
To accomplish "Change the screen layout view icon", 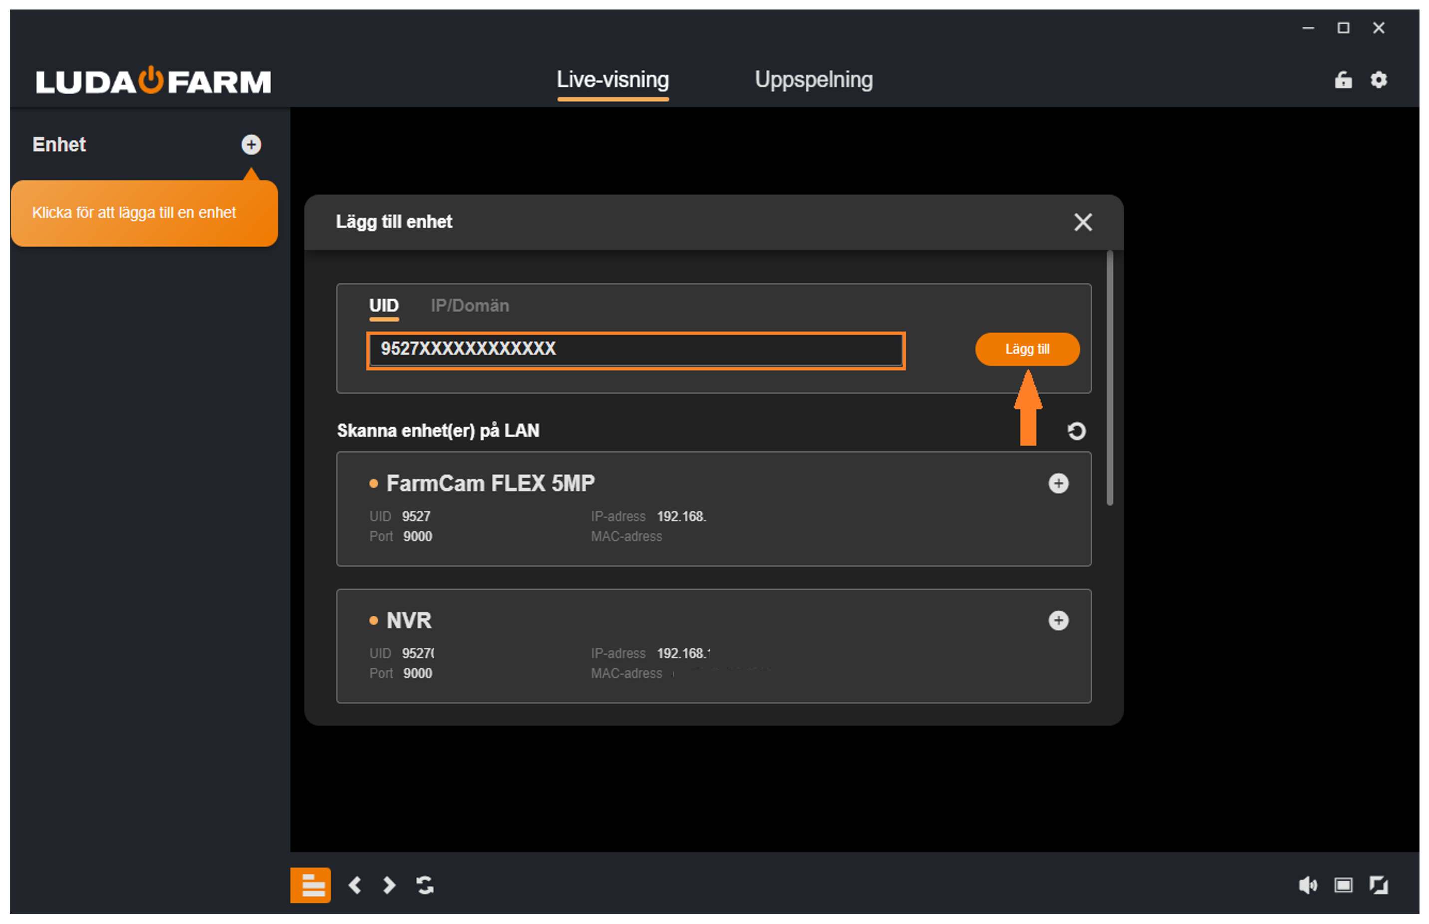I will click(x=1343, y=885).
